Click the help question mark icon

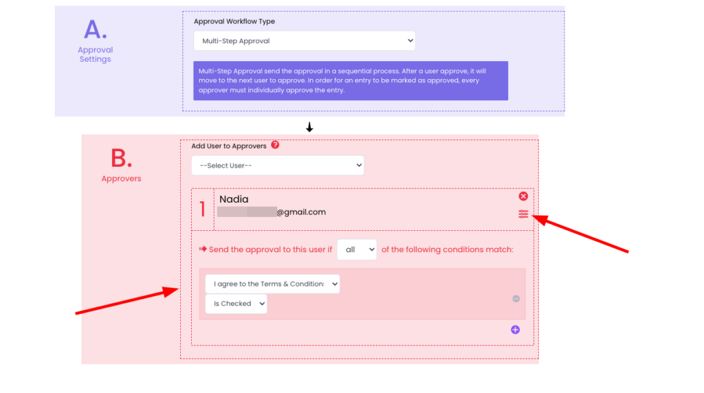(275, 145)
